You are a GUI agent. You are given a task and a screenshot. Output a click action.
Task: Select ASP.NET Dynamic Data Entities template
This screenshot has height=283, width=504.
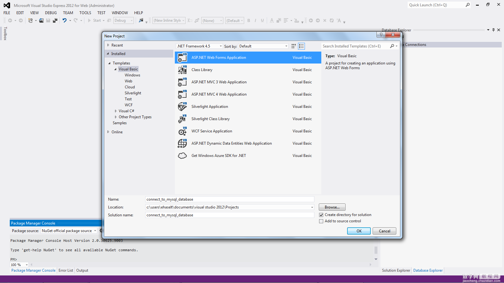(x=248, y=143)
